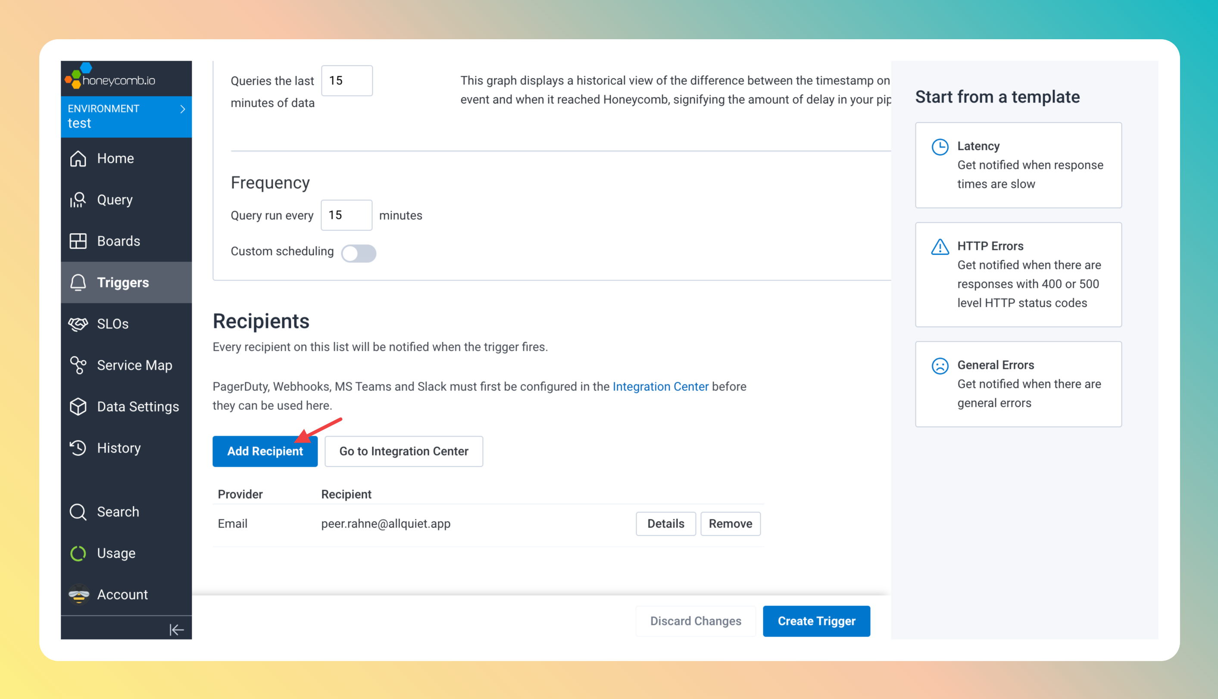Image resolution: width=1218 pixels, height=699 pixels.
Task: Open Boards grid icon
Action: click(78, 241)
